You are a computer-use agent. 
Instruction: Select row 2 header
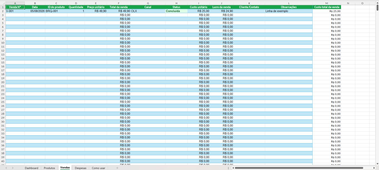(x=3, y=11)
